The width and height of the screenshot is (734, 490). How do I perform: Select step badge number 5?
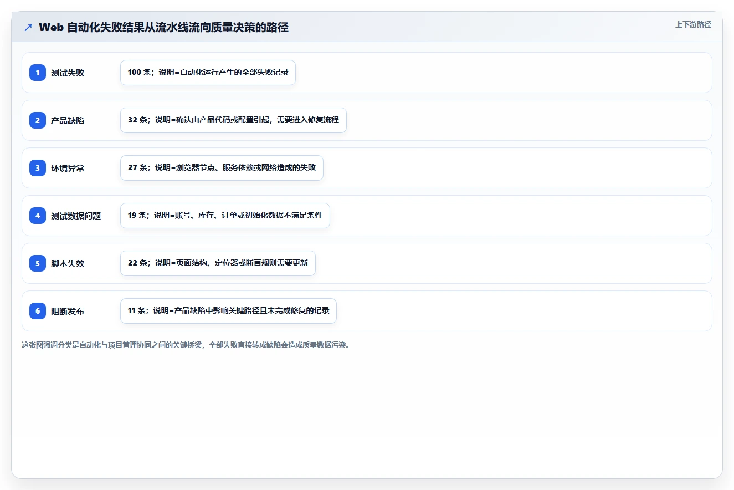(x=38, y=263)
